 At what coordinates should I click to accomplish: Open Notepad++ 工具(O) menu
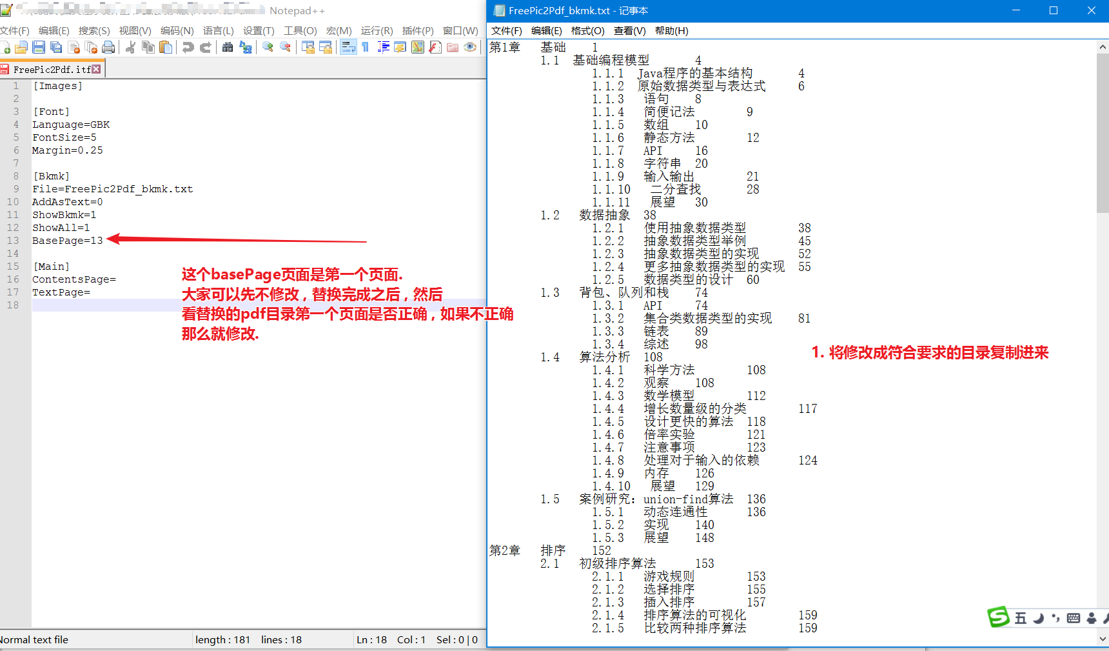[x=300, y=30]
